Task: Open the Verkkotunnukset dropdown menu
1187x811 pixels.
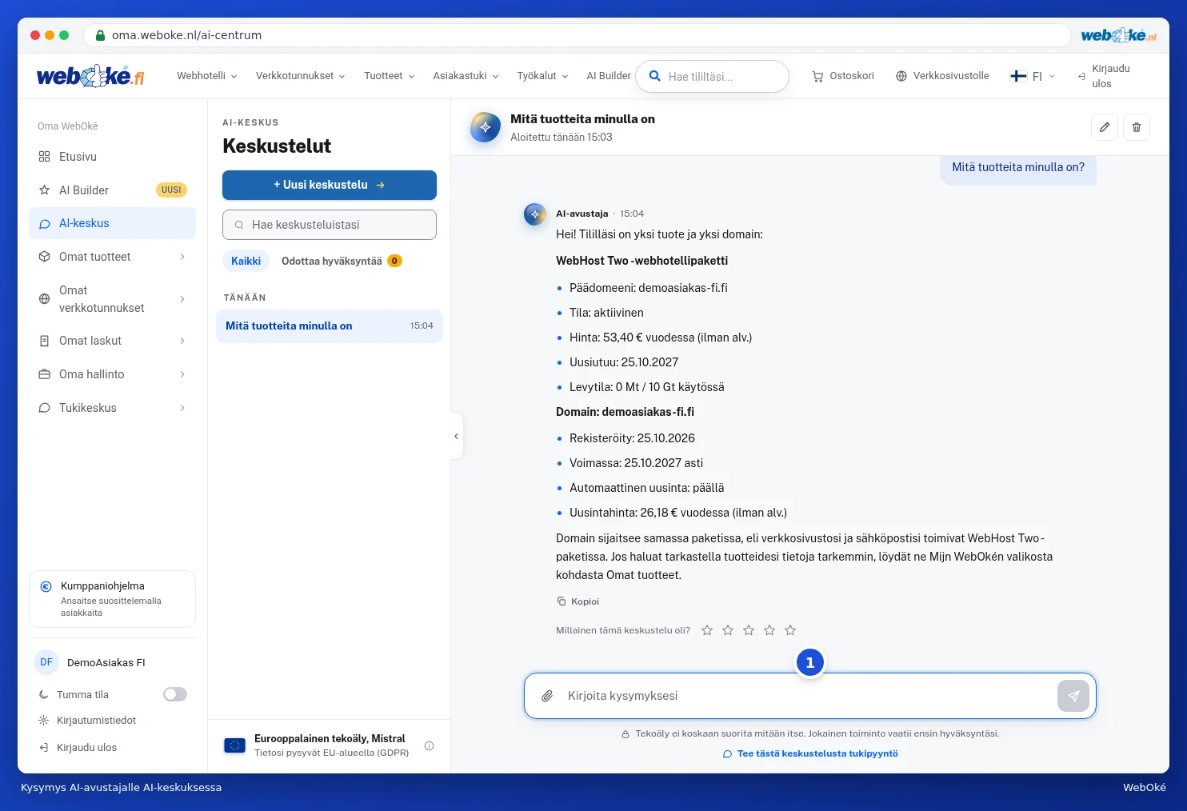Action: pyautogui.click(x=301, y=76)
